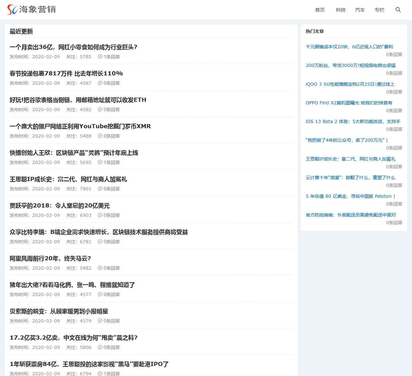The width and height of the screenshot is (412, 376).
Task: Open hot article 云计算十年浪潮
Action: pos(351,178)
